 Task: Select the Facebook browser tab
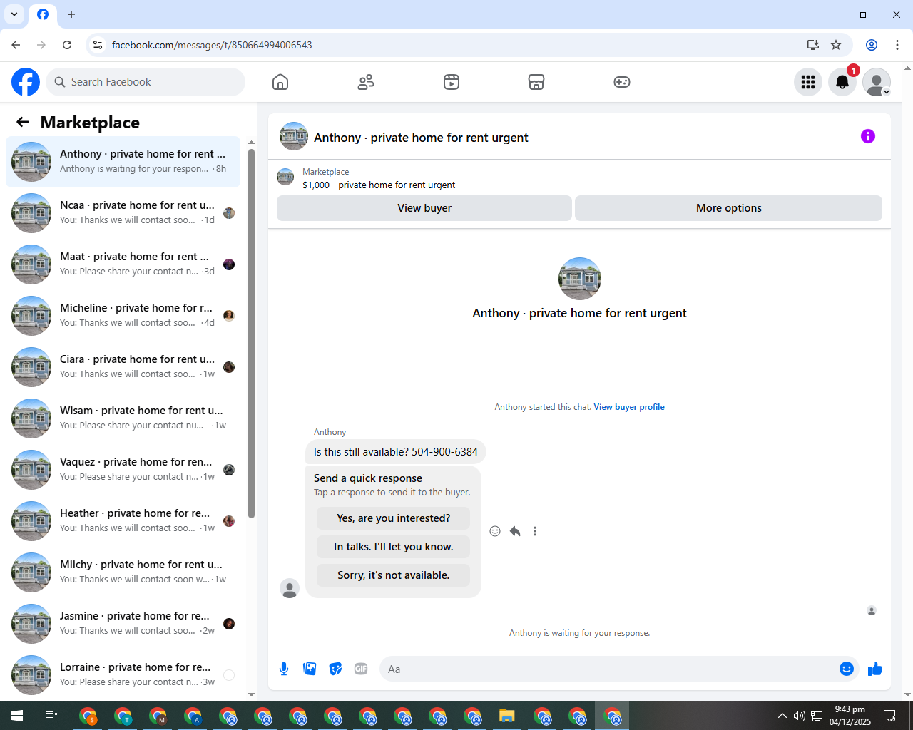[43, 14]
